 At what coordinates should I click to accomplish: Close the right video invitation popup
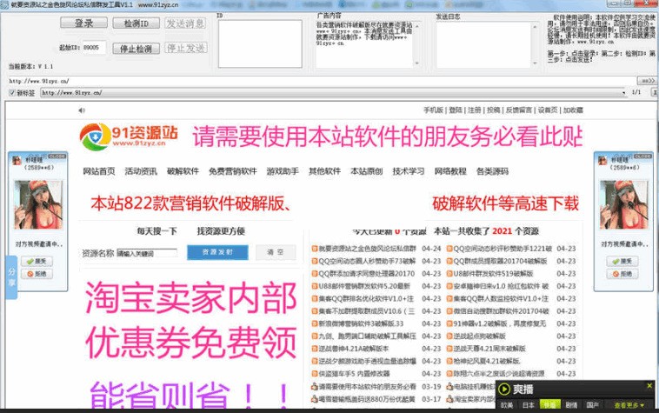pyautogui.click(x=643, y=157)
